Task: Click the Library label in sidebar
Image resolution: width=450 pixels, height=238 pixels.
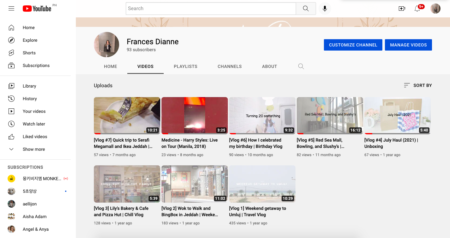Action: tap(29, 86)
